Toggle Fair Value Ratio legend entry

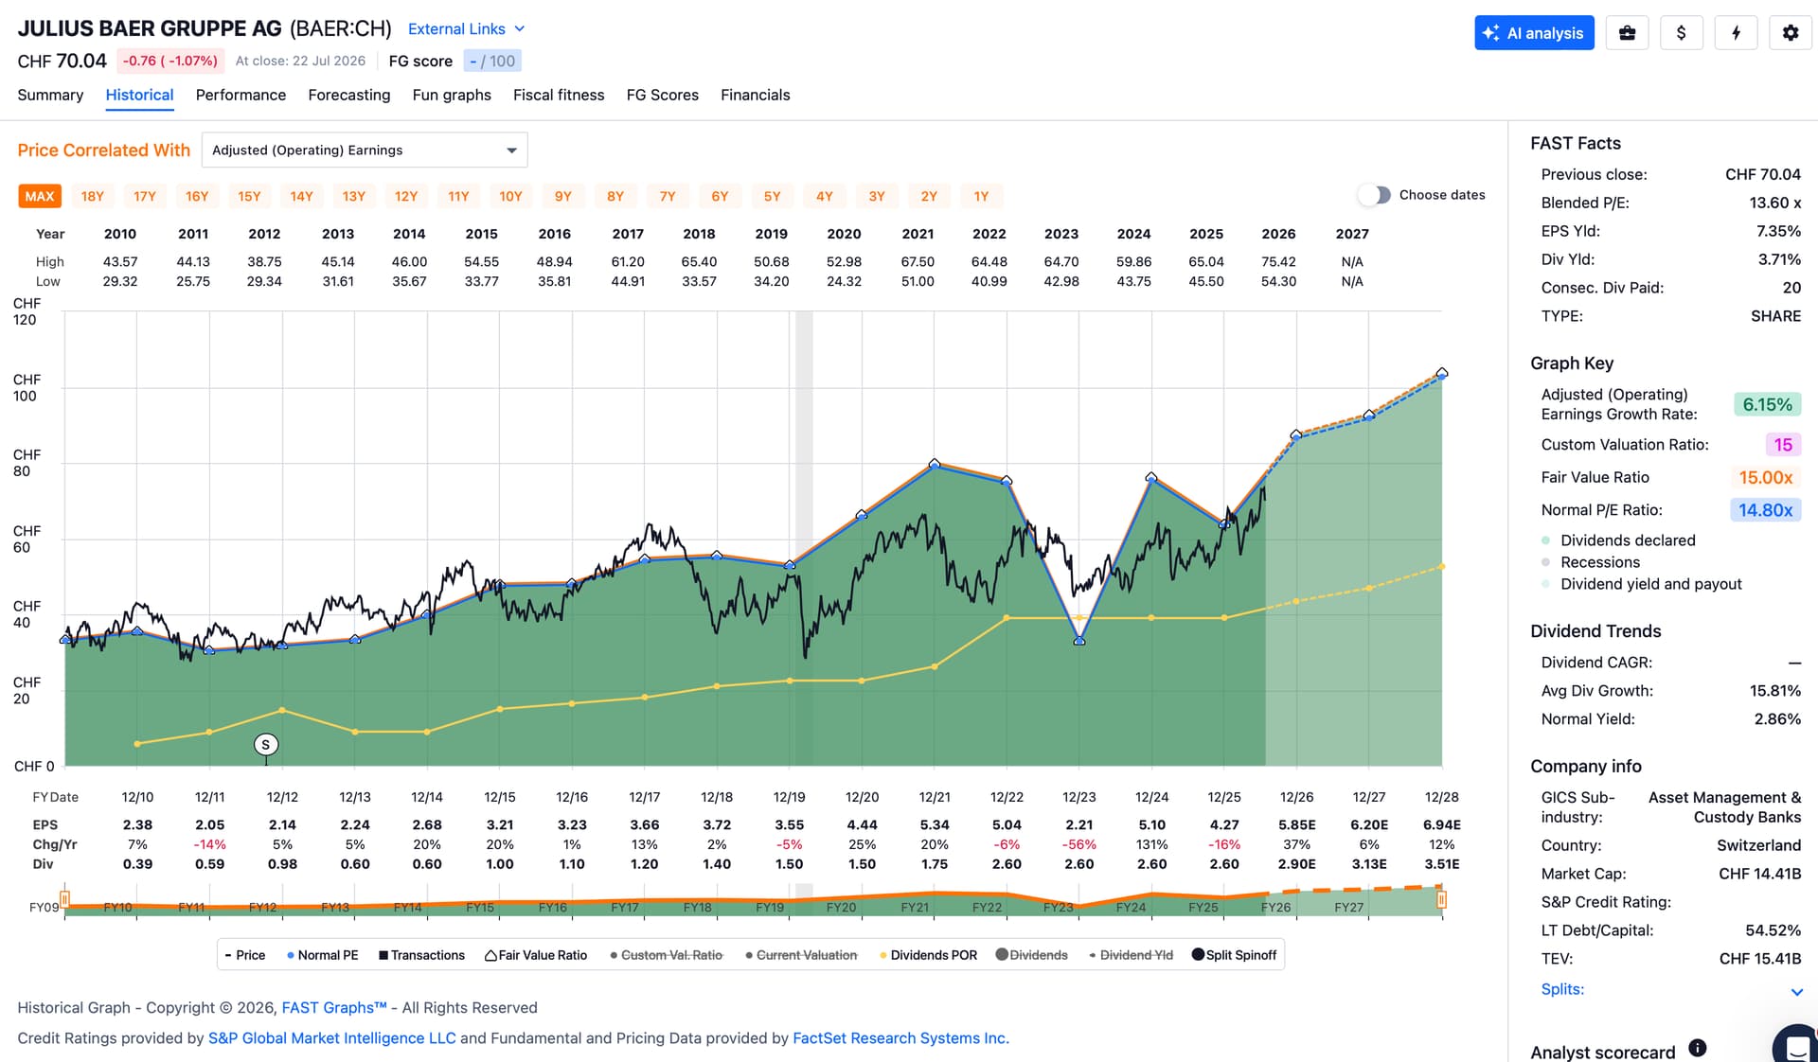(536, 955)
